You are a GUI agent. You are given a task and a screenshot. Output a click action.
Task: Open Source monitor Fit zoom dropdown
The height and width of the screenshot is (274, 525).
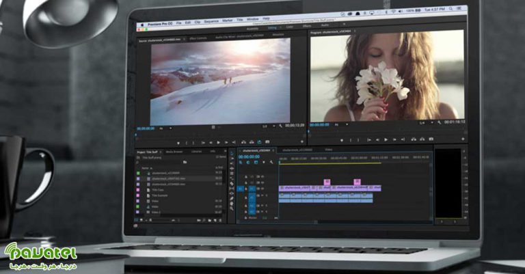pos(165,128)
